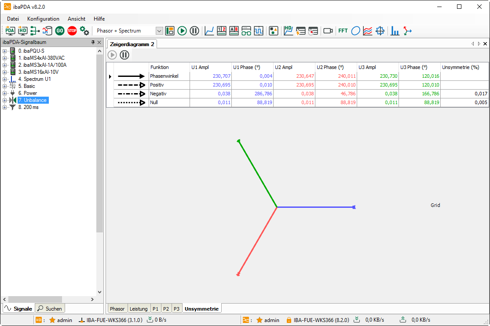This screenshot has height=326, width=490.
Task: Open the Hilfe menu
Action: pos(99,19)
